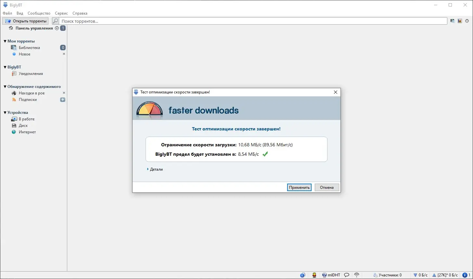
Task: Click the Отмена button
Action: (x=327, y=188)
